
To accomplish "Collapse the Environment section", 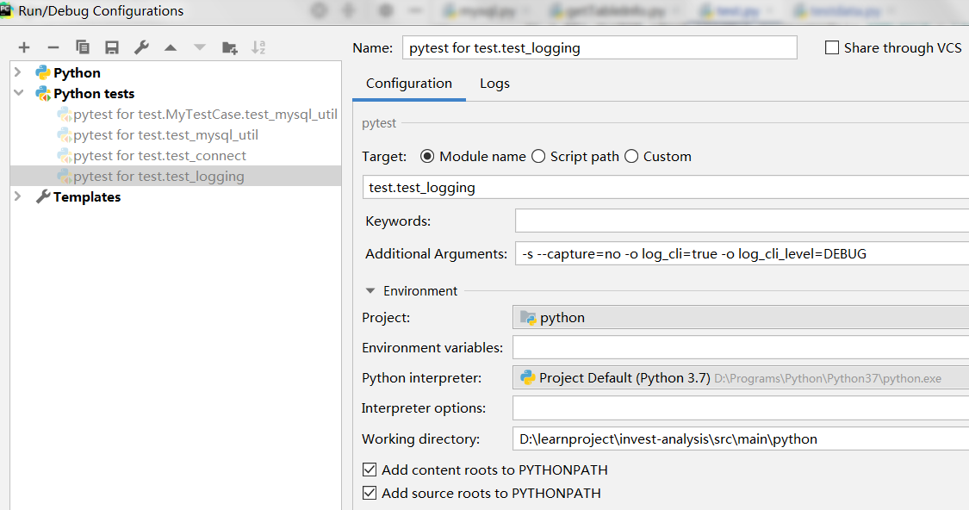I will coord(370,290).
